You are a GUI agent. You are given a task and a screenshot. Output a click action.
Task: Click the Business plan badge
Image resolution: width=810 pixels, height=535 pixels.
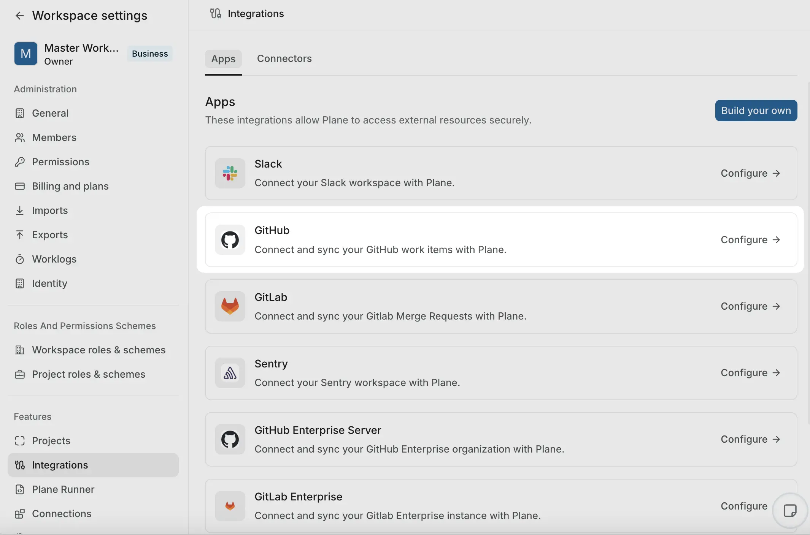150,54
